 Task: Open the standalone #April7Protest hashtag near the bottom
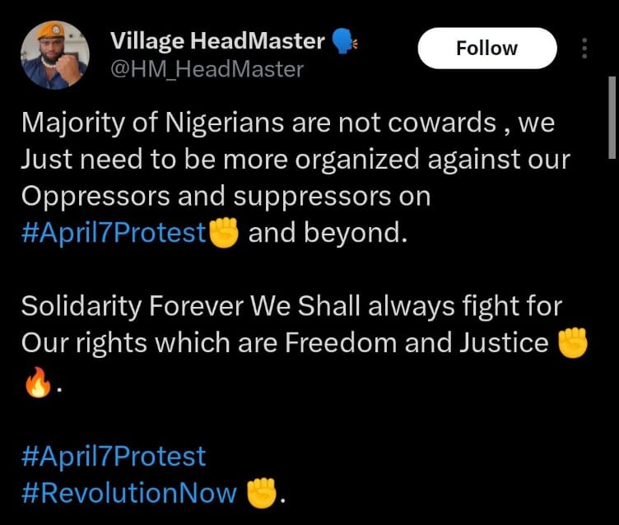113,455
